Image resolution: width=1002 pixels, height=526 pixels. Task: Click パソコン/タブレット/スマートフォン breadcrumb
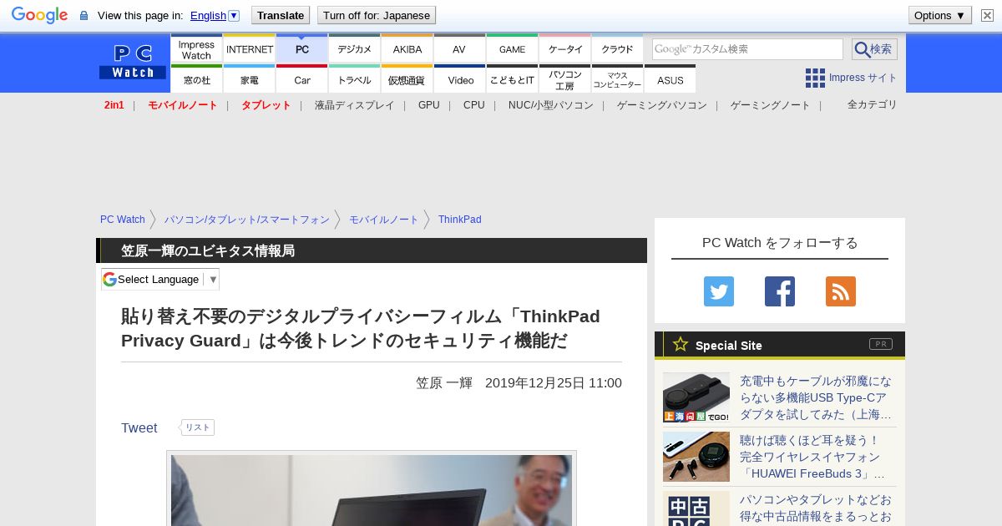tap(247, 220)
